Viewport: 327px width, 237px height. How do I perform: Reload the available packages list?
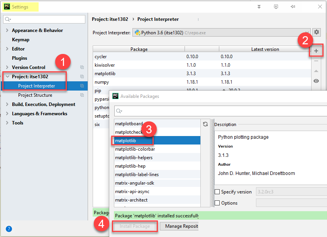pos(205,124)
